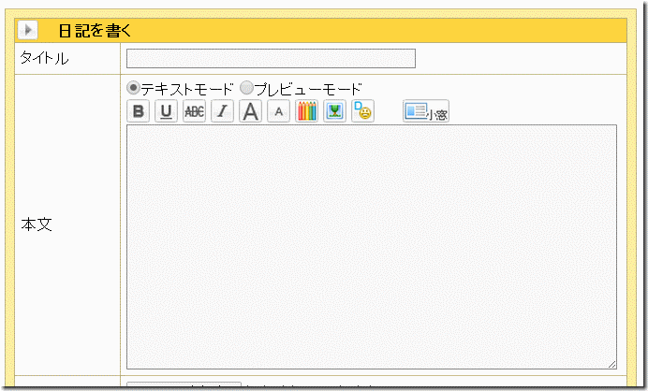This screenshot has height=391, width=648.
Task: Click inside the 本文 body text area
Action: pyautogui.click(x=371, y=246)
